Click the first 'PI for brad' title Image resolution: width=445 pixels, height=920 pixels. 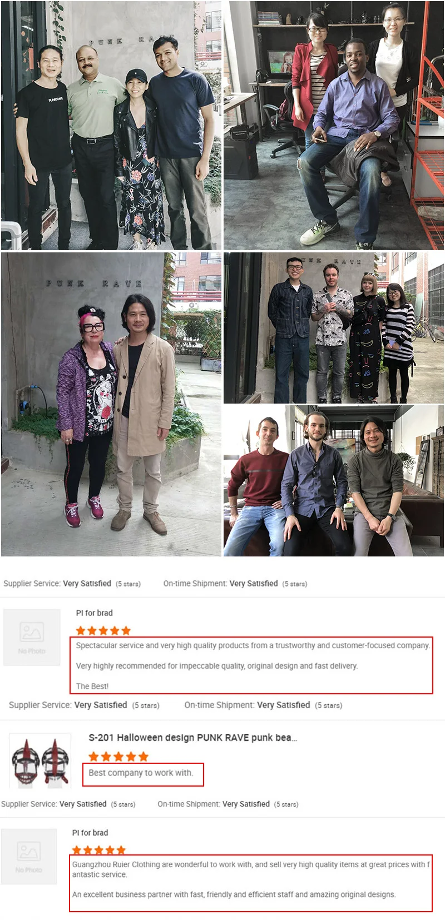tap(94, 613)
